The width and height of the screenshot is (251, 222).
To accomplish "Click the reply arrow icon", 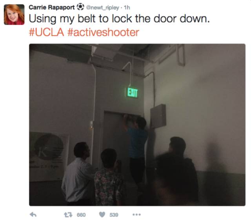I will point(33,215).
